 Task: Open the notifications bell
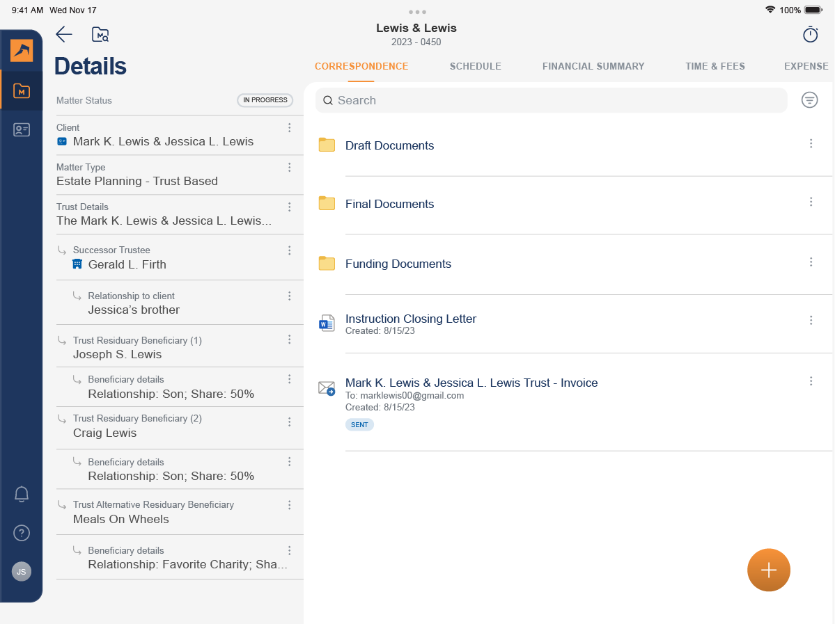[21, 494]
